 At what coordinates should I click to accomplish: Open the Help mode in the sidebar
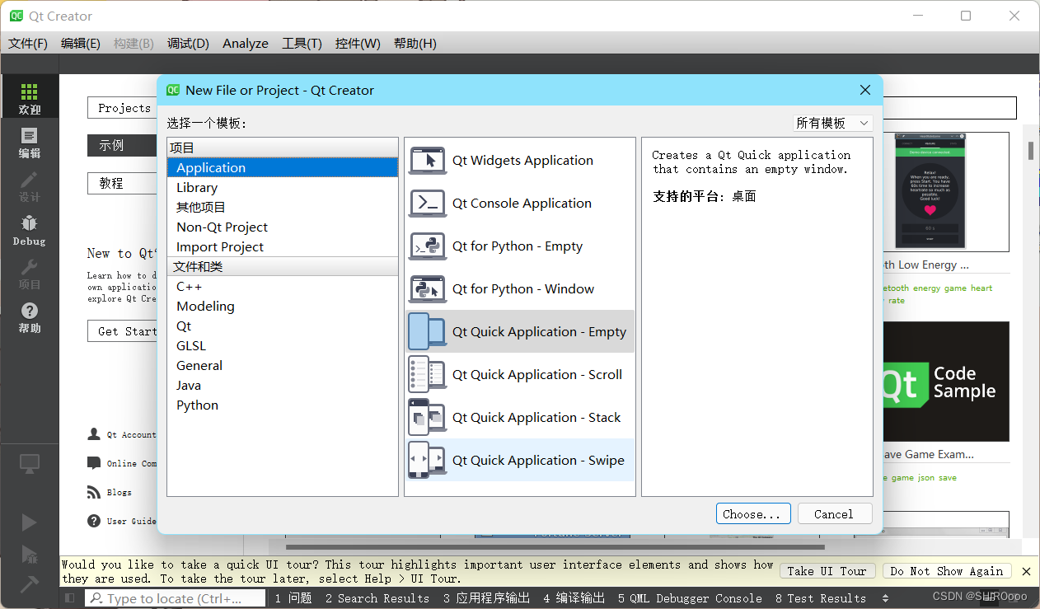point(29,316)
